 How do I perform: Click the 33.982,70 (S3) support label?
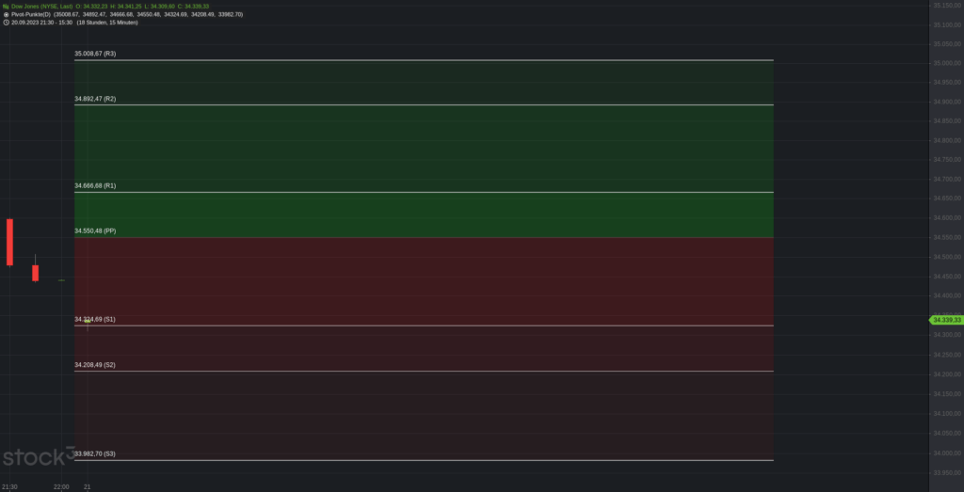(x=95, y=454)
